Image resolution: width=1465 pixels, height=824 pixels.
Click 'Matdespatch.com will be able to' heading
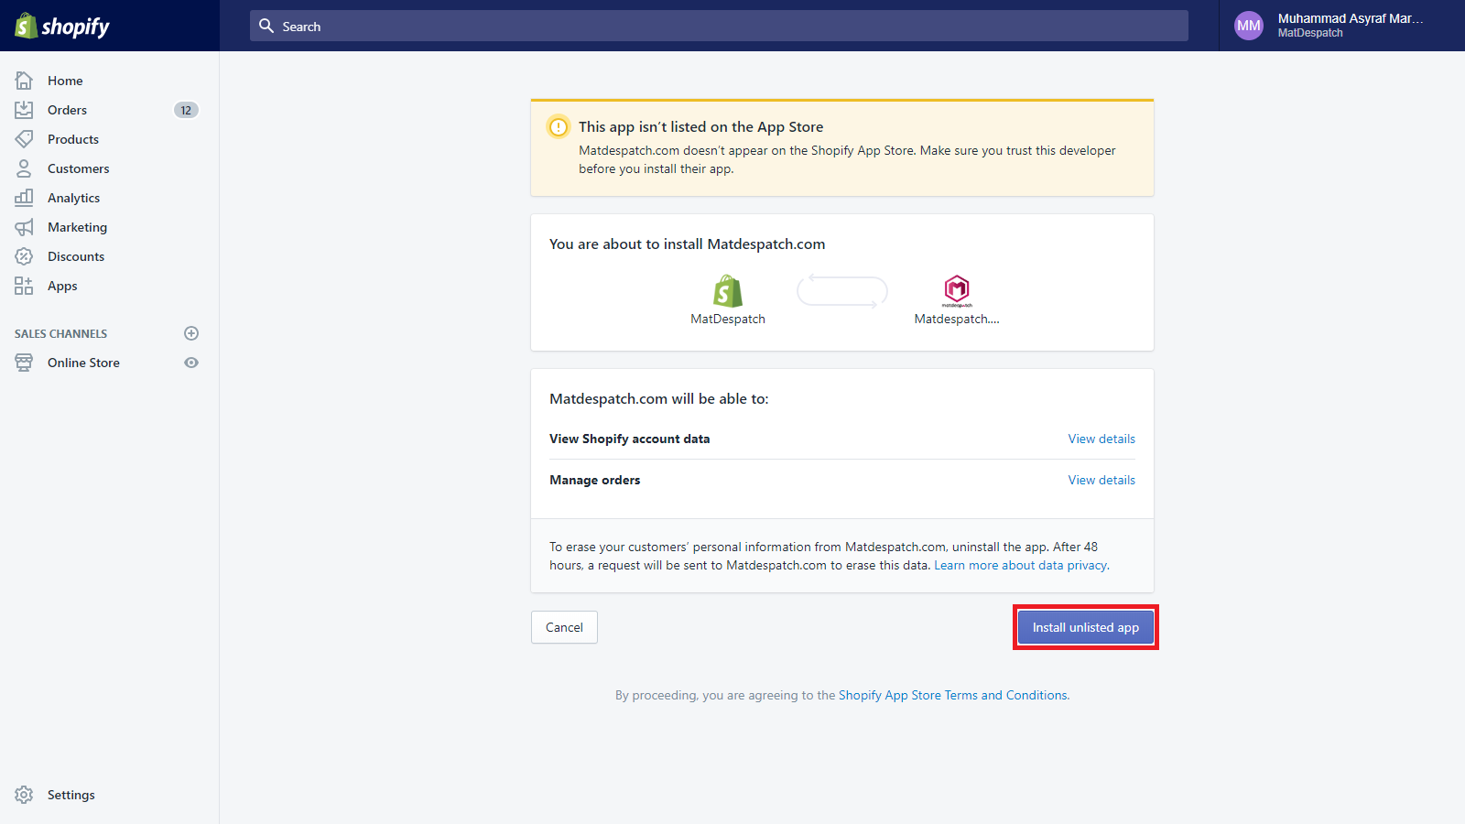[659, 398]
